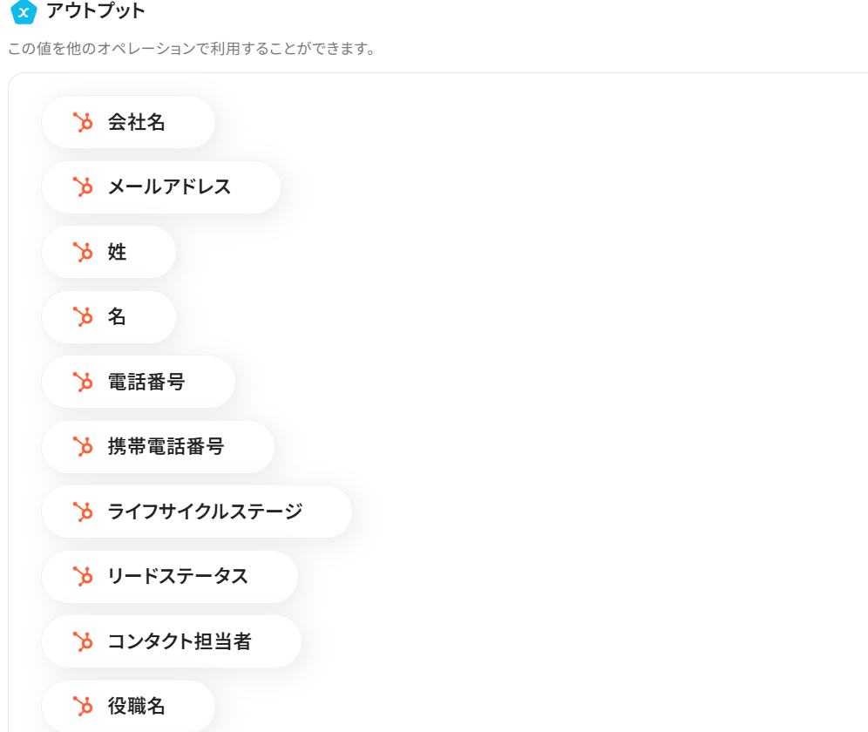Choose the 名 output value
The width and height of the screenshot is (868, 732).
(x=117, y=317)
